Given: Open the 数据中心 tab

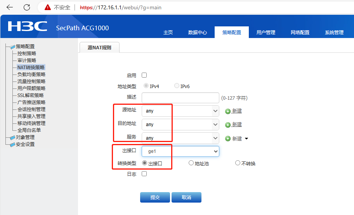Looking at the screenshot, I should (x=197, y=33).
